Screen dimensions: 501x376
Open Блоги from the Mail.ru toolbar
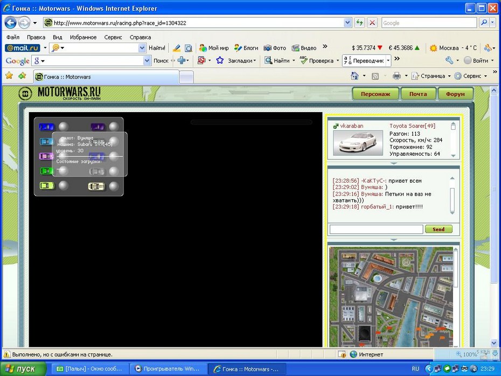[246, 48]
